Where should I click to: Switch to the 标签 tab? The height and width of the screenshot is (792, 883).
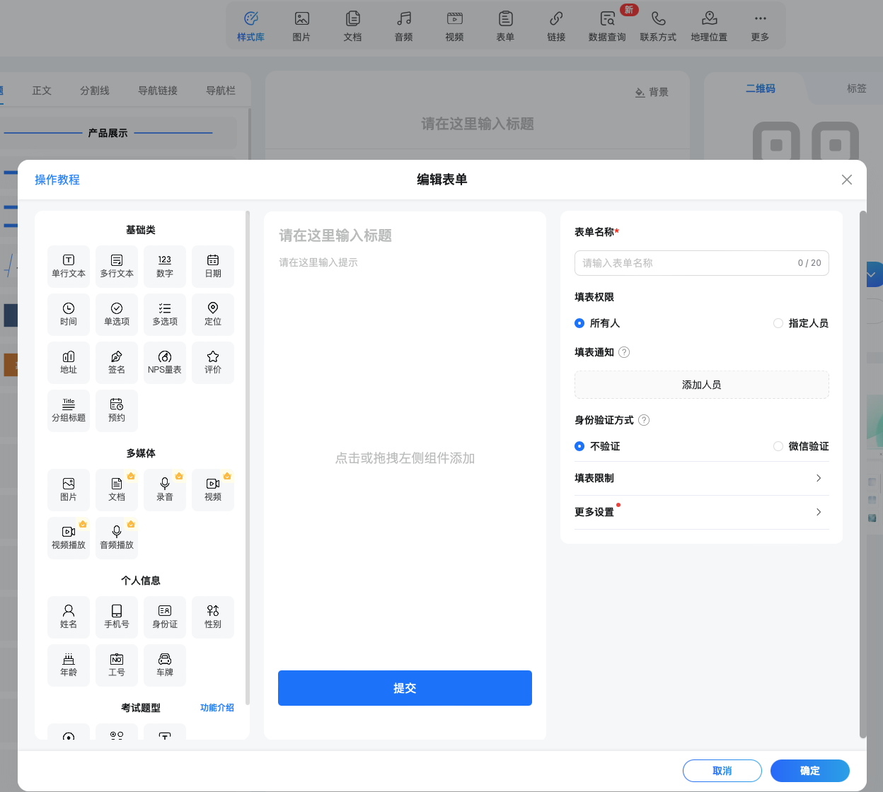pos(857,88)
